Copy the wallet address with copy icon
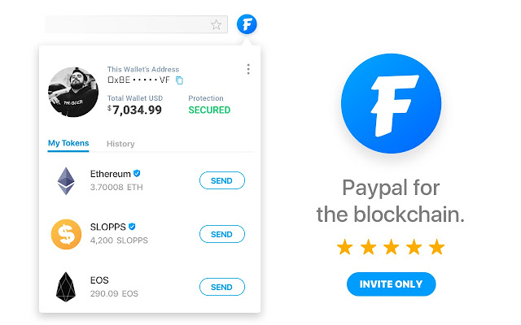This screenshot has width=521, height=325. pyautogui.click(x=180, y=80)
